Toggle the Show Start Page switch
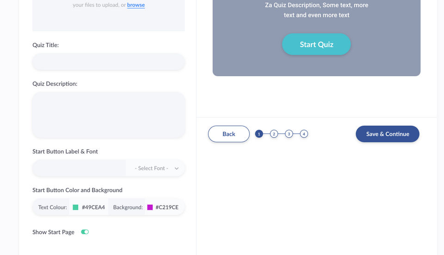This screenshot has height=255, width=444. 85,232
